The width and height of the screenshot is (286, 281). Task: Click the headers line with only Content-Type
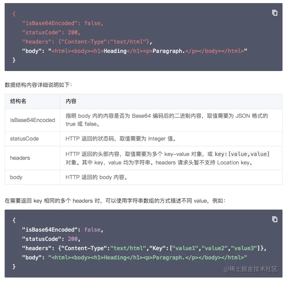tap(87, 42)
